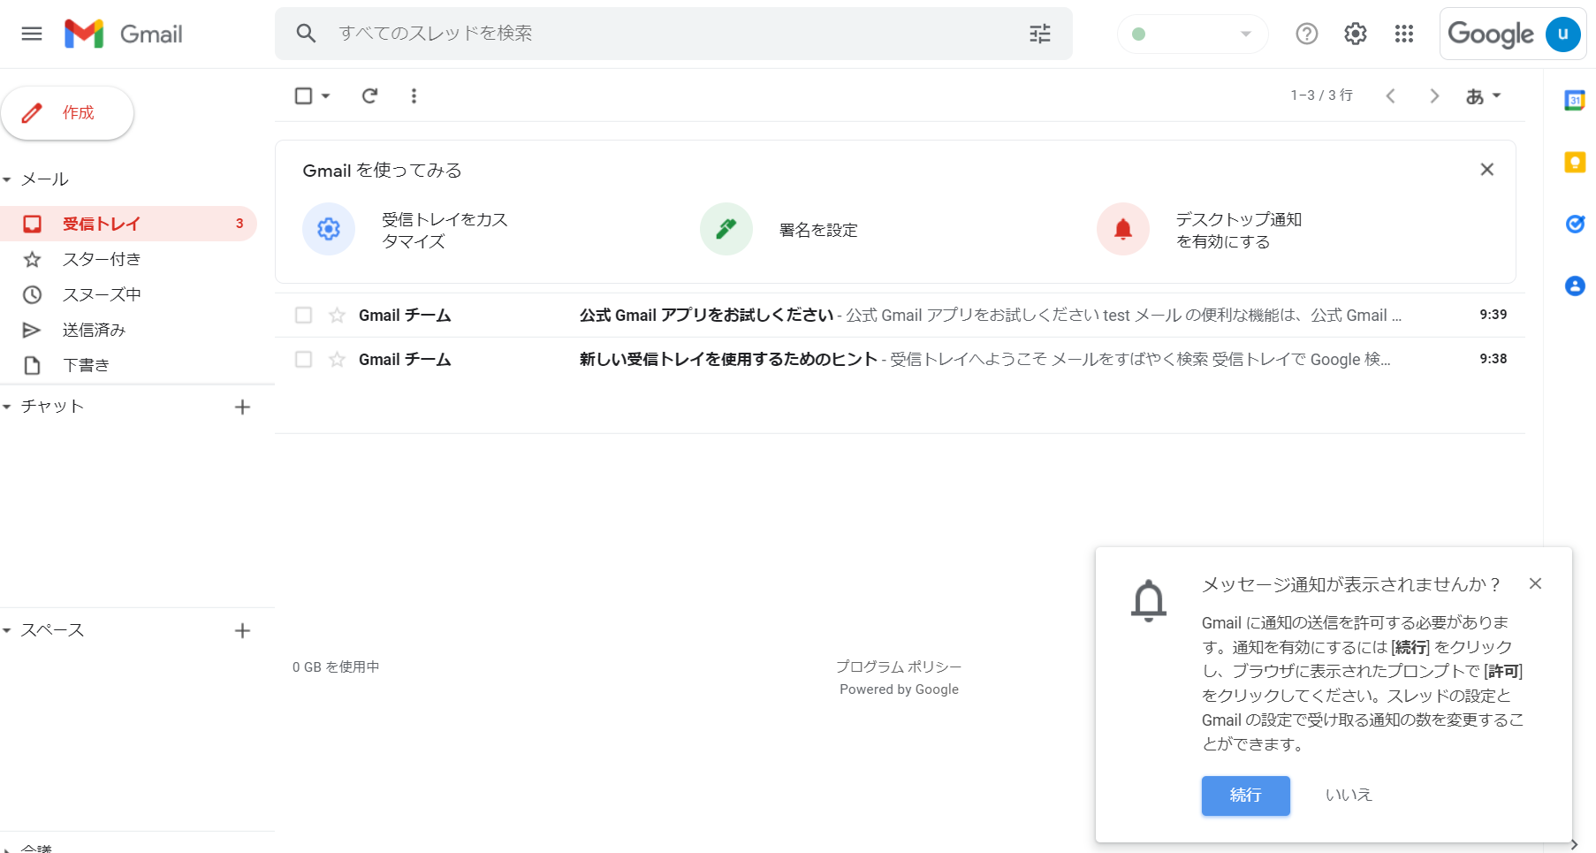Open Google apps grid

(1403, 34)
